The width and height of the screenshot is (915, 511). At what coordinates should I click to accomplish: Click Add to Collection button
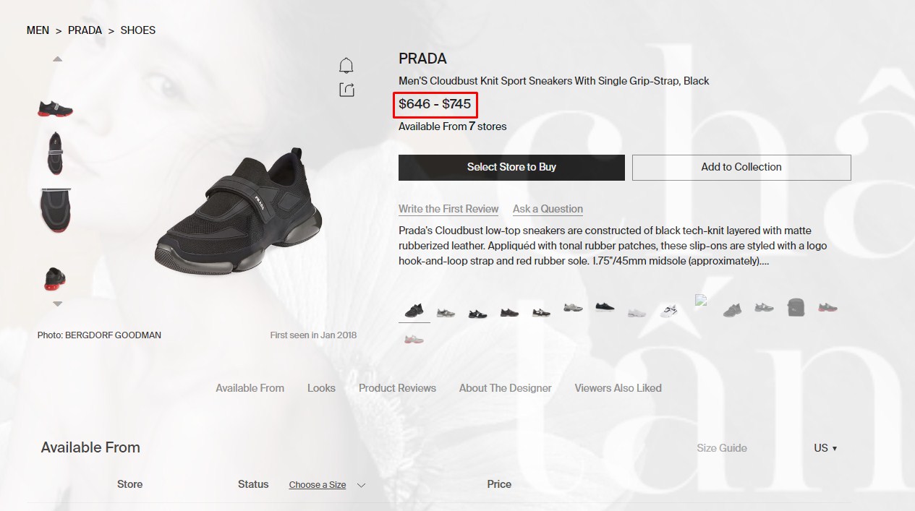pos(741,167)
